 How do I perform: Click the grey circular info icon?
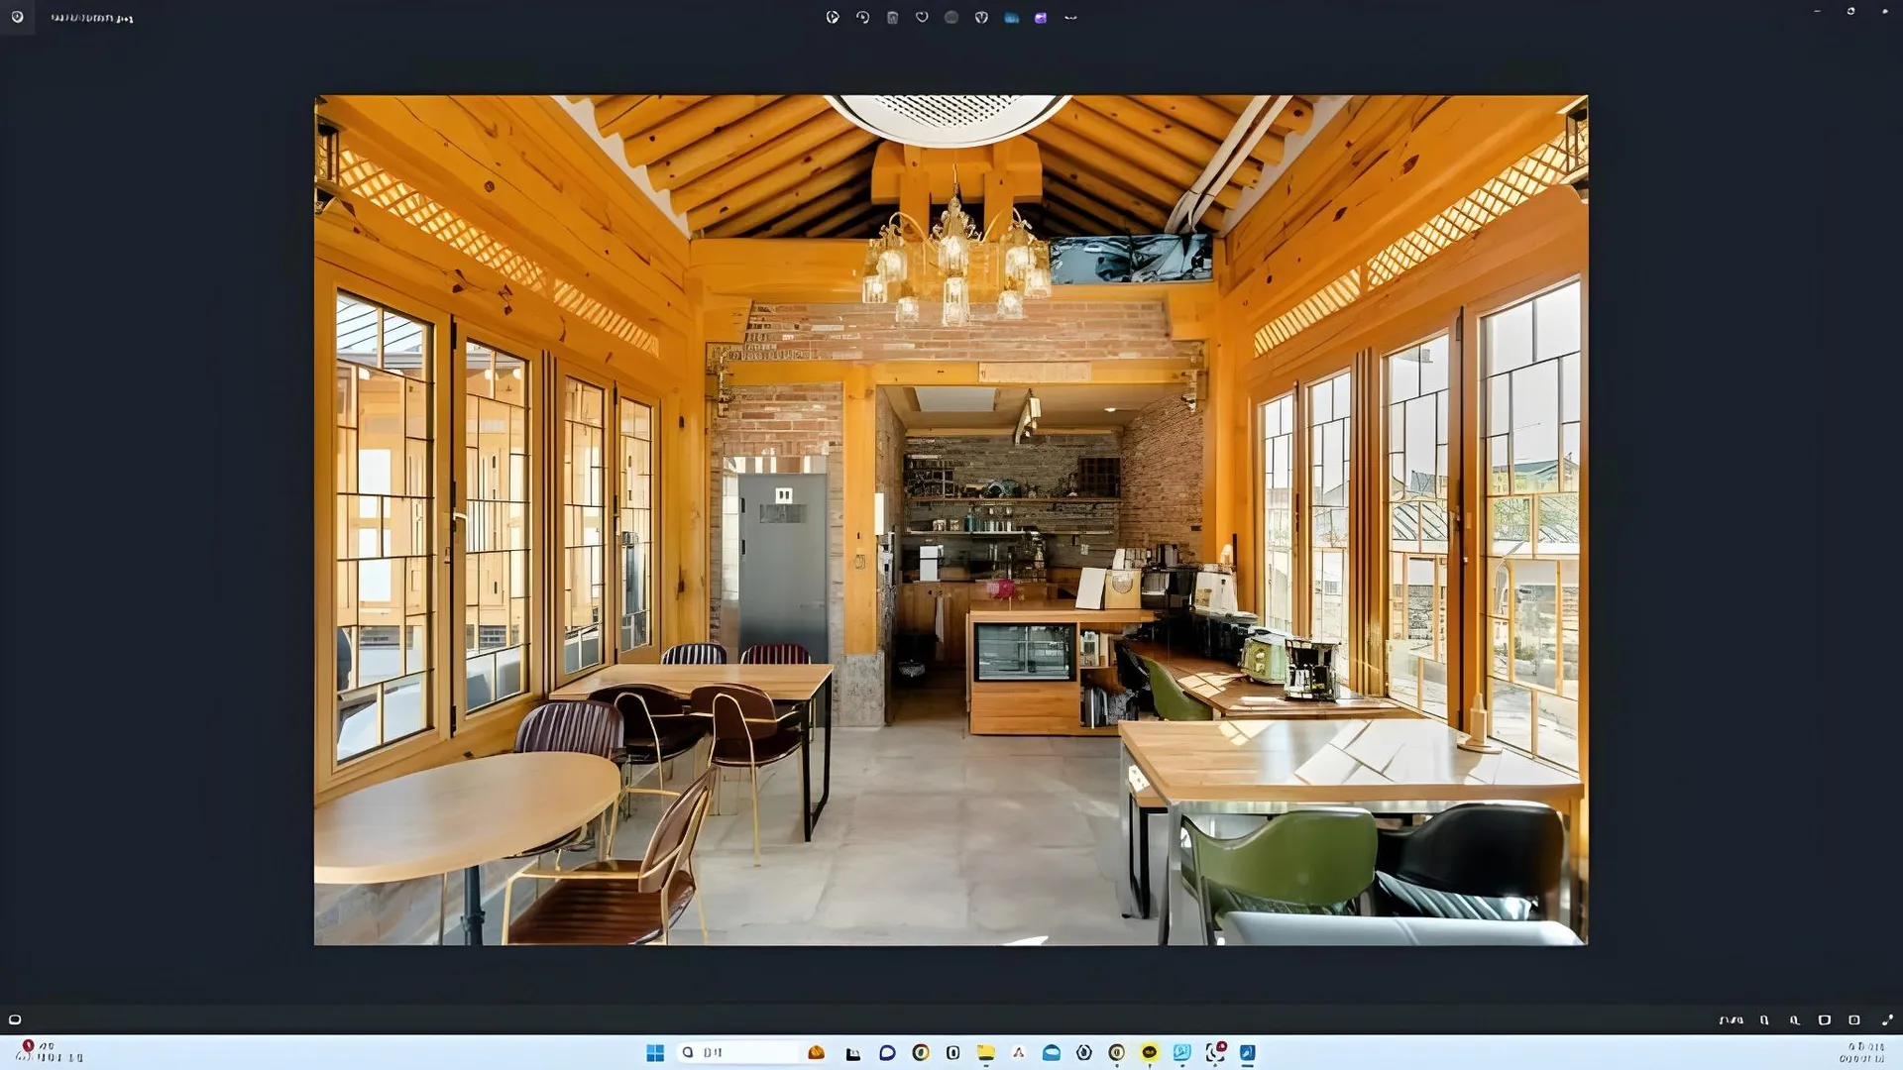951,17
